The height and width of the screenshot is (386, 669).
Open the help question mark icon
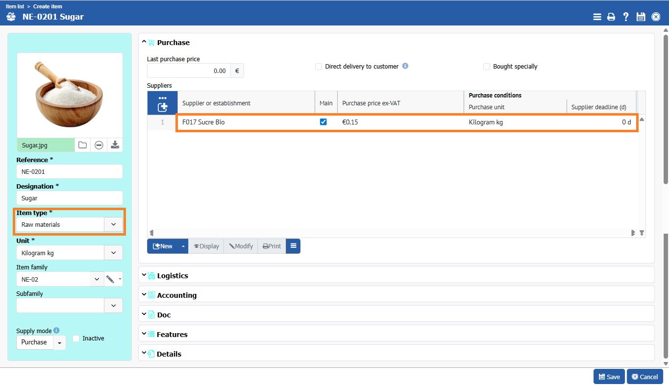pos(626,17)
